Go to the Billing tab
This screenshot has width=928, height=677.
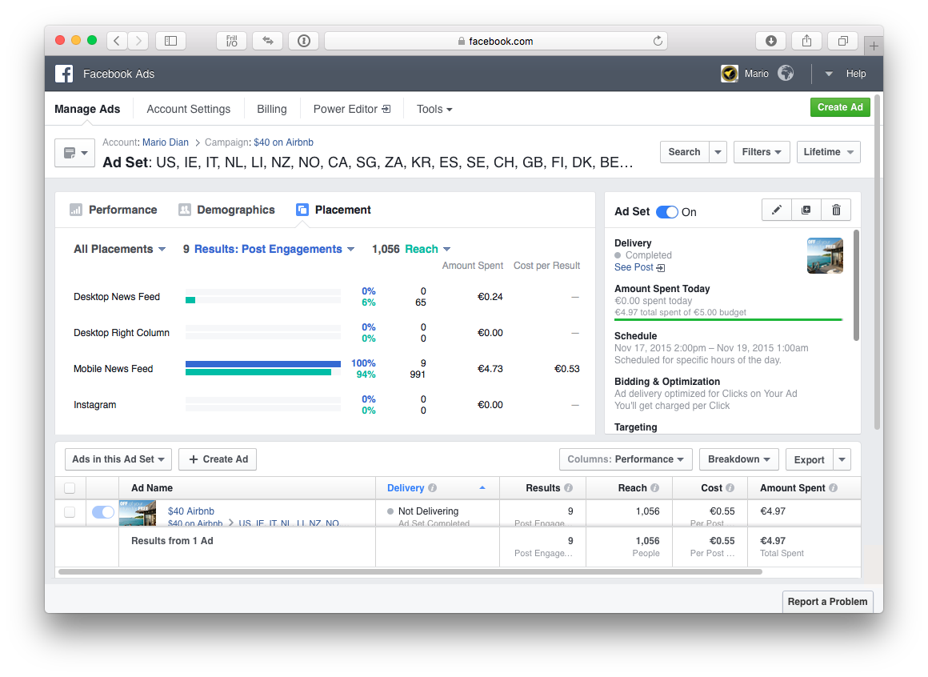click(x=272, y=109)
